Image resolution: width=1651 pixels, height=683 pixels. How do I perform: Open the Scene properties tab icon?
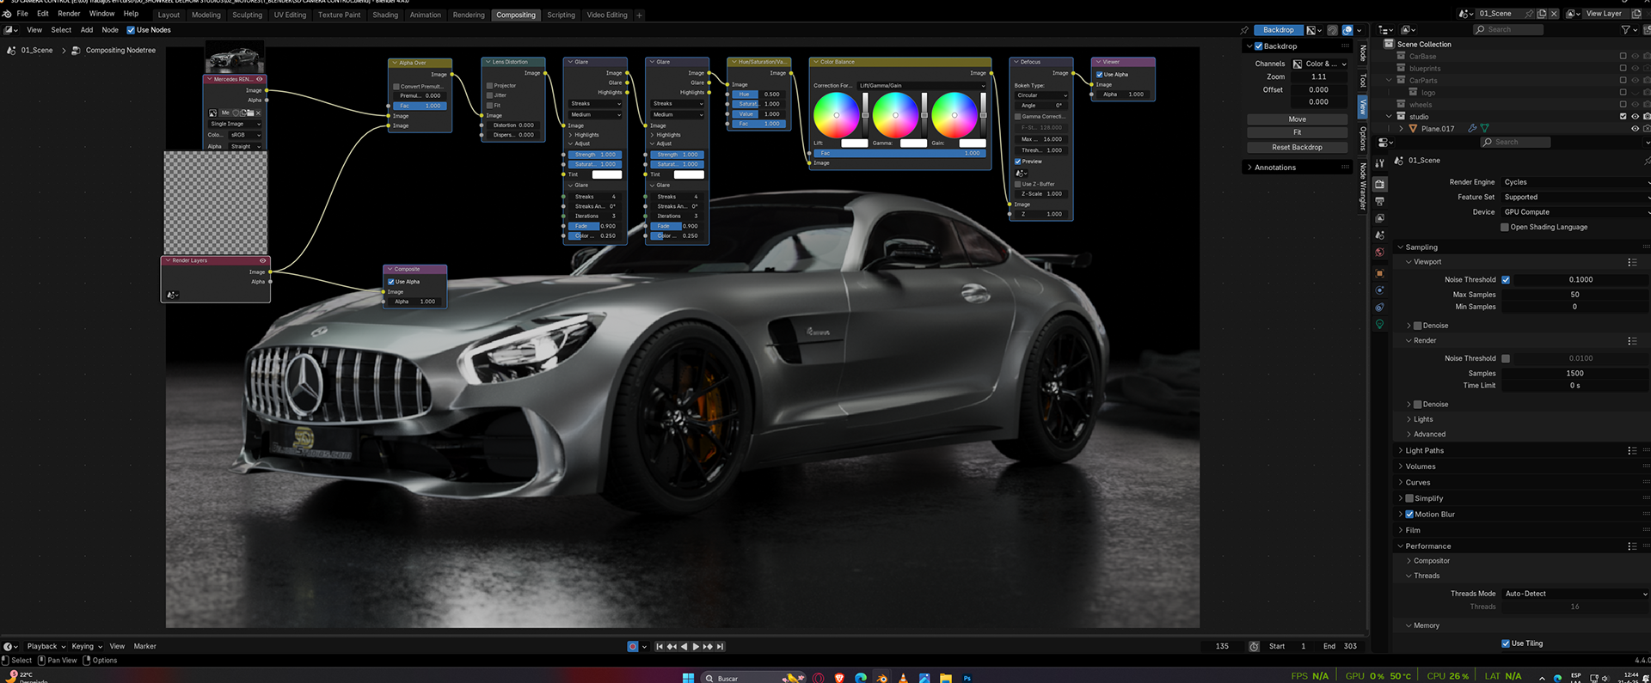coord(1379,235)
